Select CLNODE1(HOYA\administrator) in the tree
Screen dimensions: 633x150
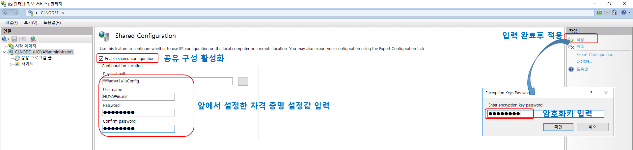(x=44, y=52)
